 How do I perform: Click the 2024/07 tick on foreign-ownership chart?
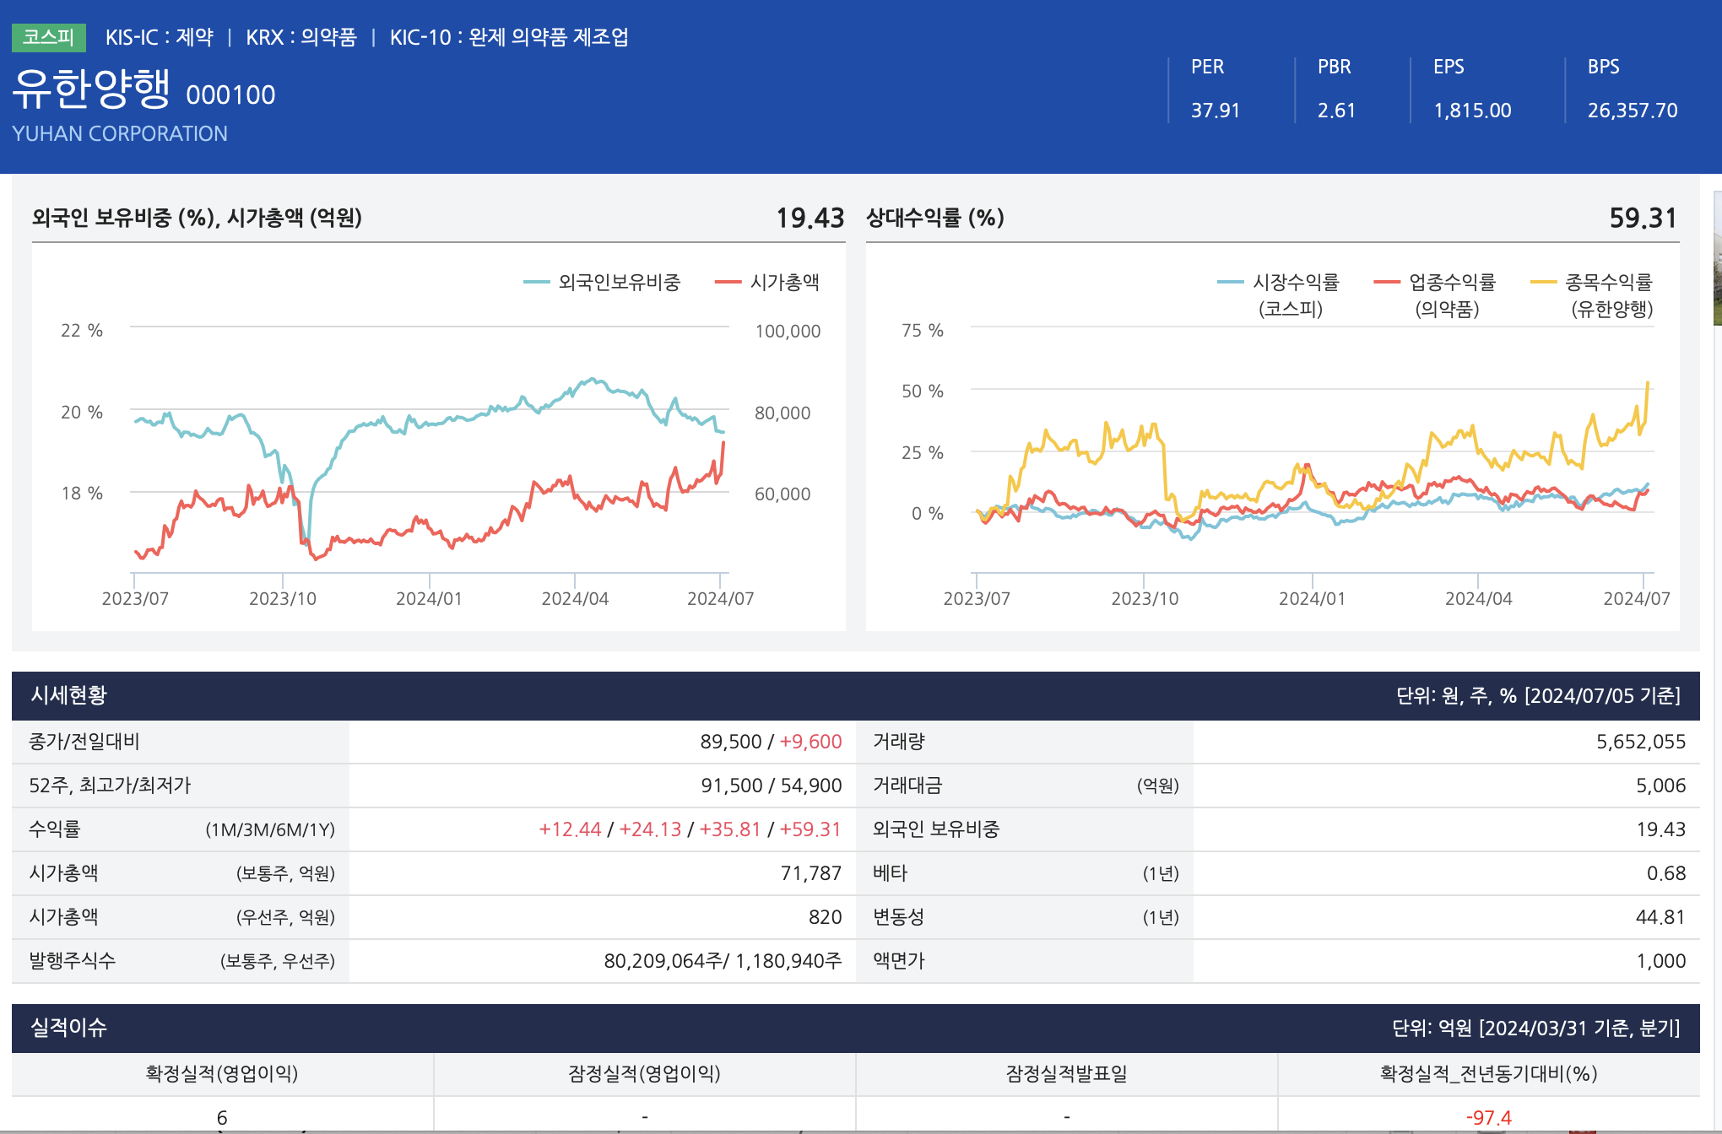(720, 598)
